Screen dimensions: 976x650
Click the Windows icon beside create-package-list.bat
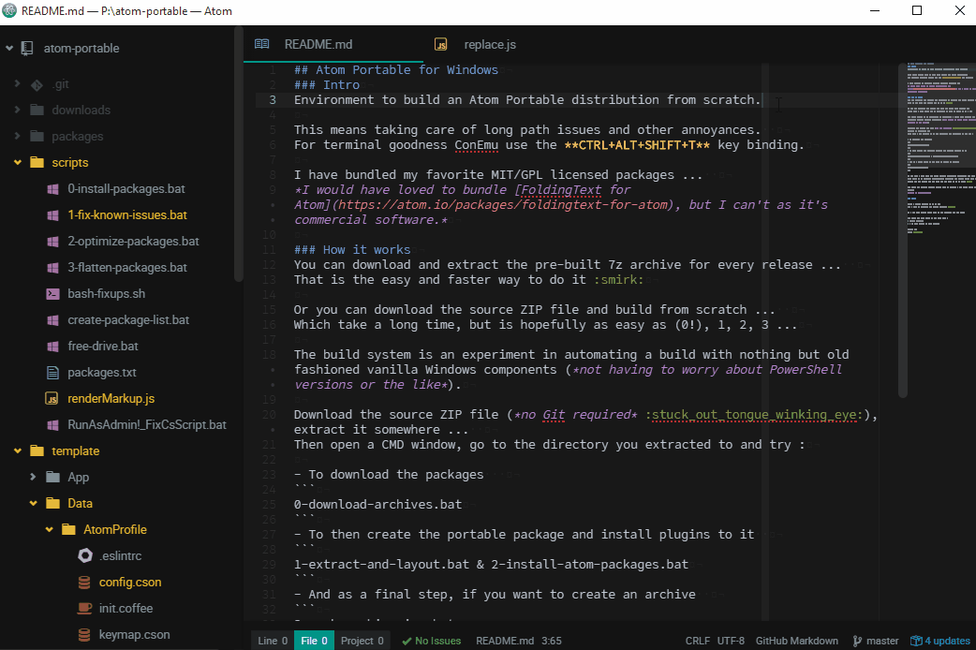point(52,320)
